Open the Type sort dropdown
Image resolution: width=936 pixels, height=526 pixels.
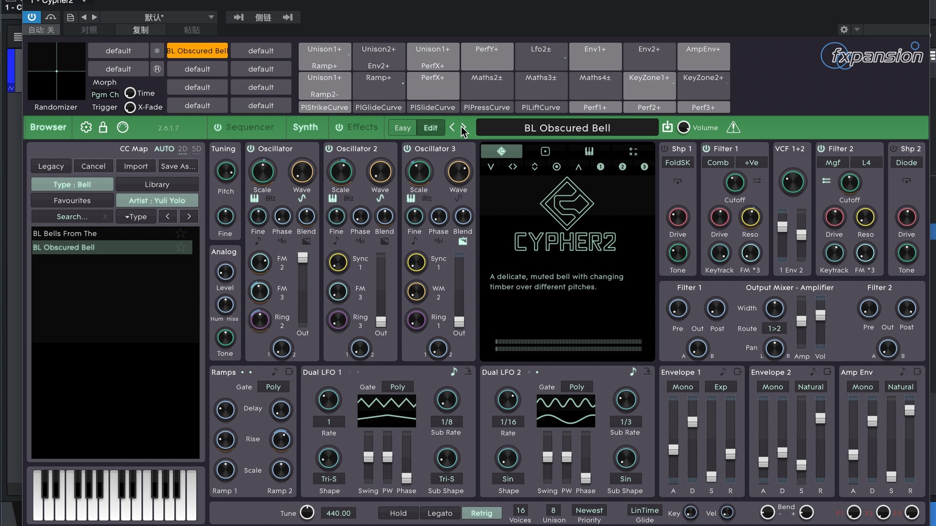click(136, 216)
